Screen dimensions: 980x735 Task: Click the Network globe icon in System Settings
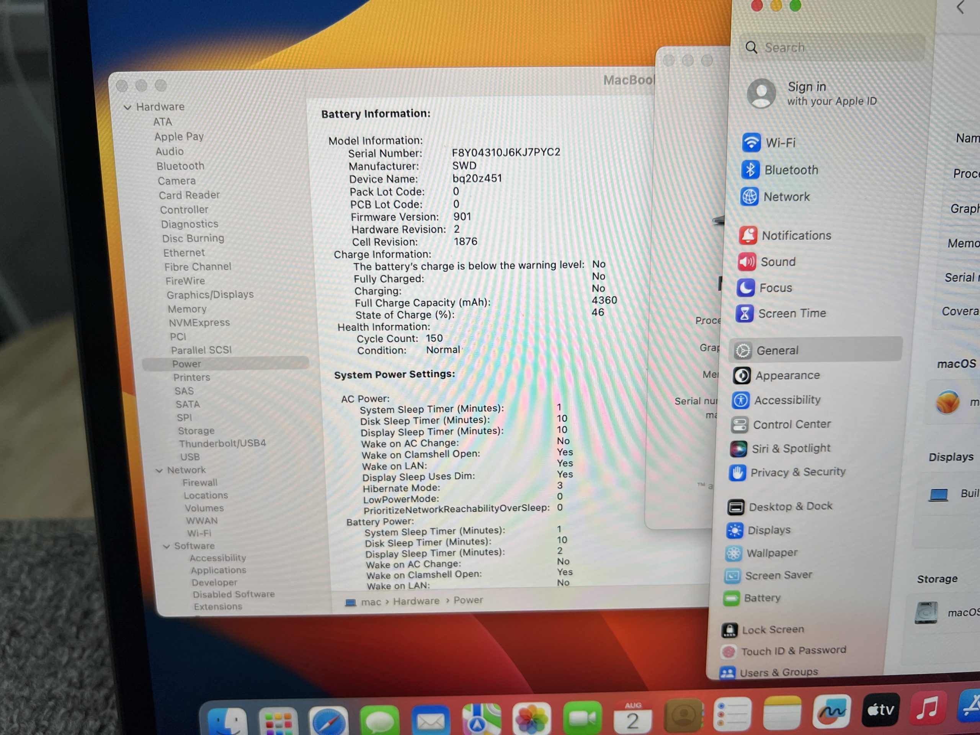tap(749, 197)
